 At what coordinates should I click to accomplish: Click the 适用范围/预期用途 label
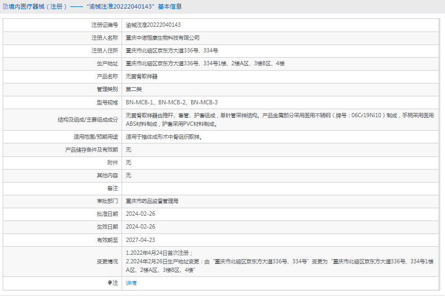96,137
